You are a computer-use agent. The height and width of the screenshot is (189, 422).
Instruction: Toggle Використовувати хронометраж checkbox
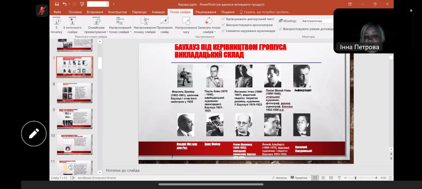coord(223,25)
